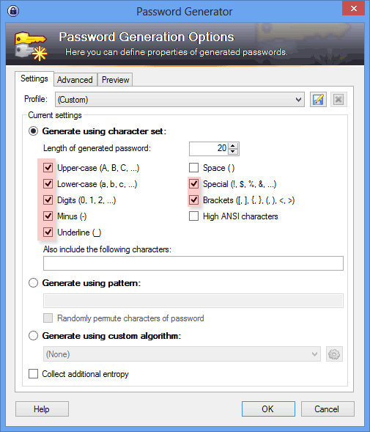The image size is (370, 432).
Task: Click the delete profile icon
Action: [338, 100]
